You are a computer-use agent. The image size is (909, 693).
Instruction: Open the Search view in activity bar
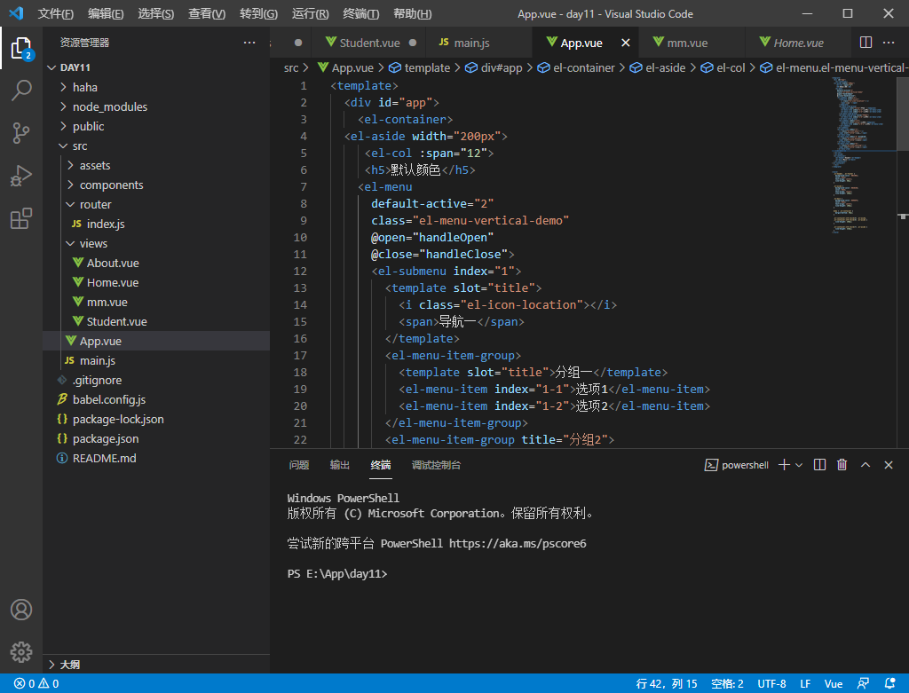[x=21, y=90]
